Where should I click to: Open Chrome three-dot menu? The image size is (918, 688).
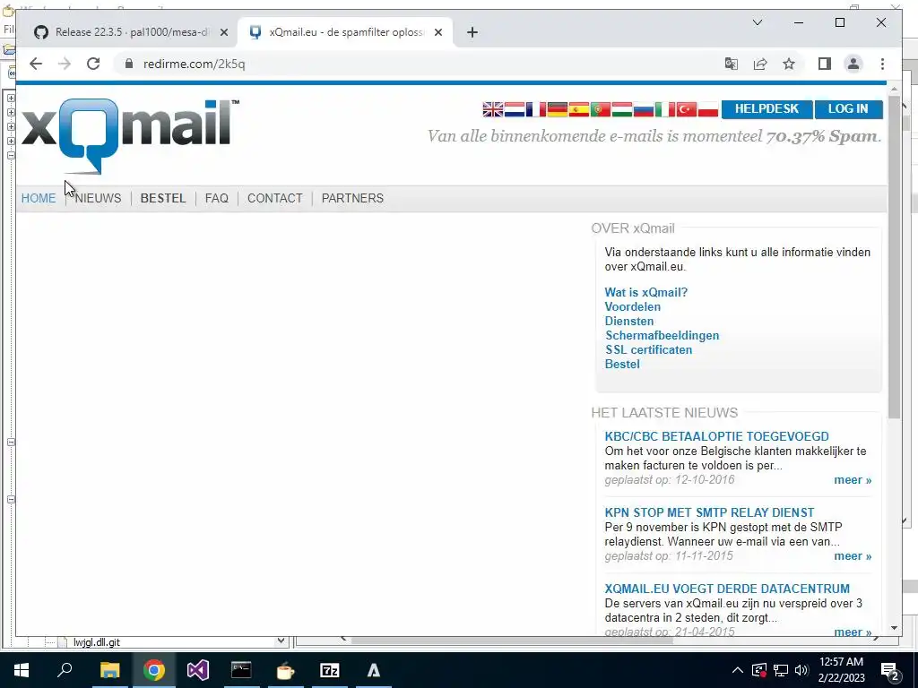tap(882, 64)
